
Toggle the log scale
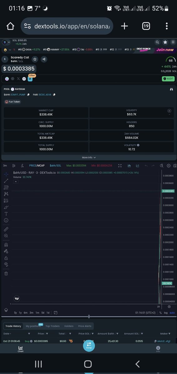(166, 313)
